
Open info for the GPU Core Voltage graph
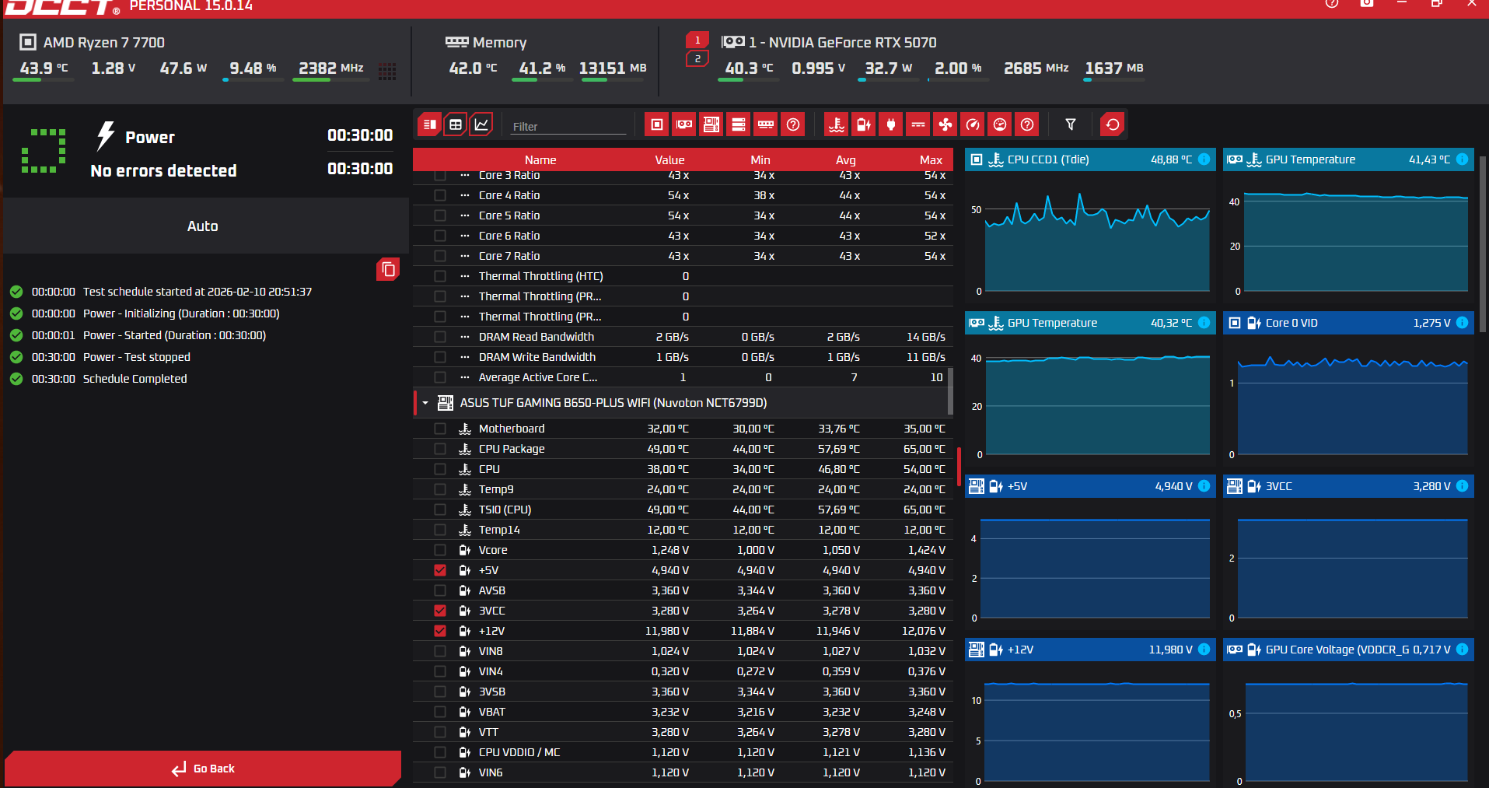1462,650
